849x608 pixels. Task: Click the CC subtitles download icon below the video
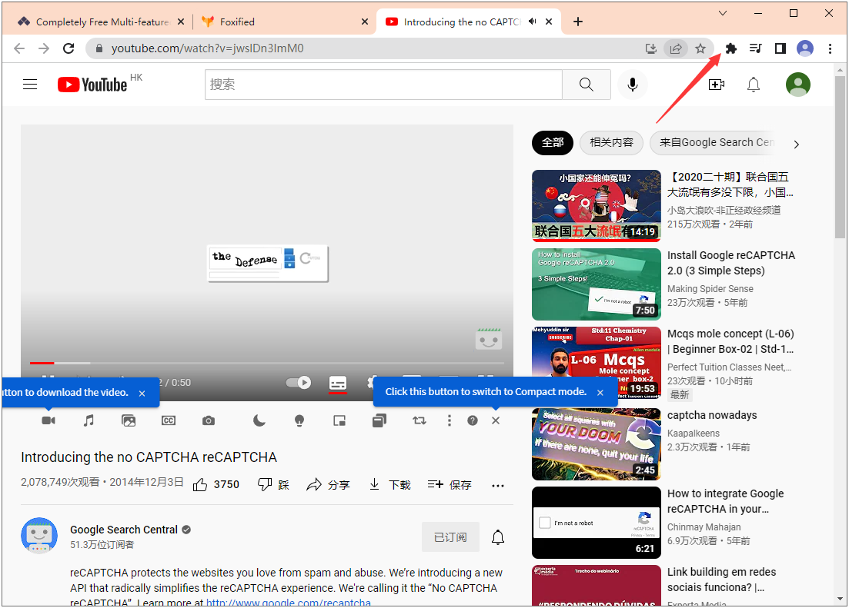tap(169, 420)
